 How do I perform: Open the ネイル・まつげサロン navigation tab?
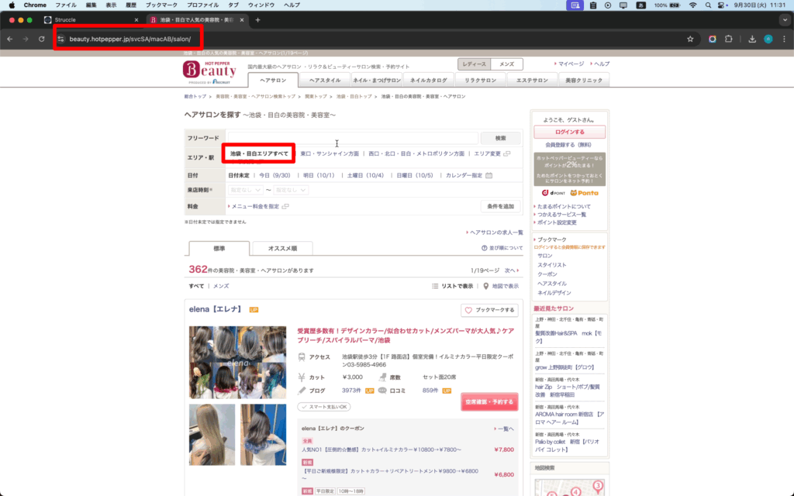pyautogui.click(x=376, y=80)
